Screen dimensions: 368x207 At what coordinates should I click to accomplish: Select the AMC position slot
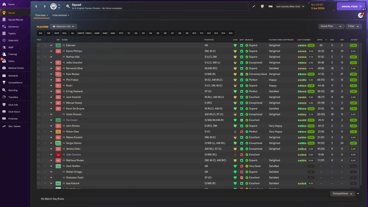(105, 33)
